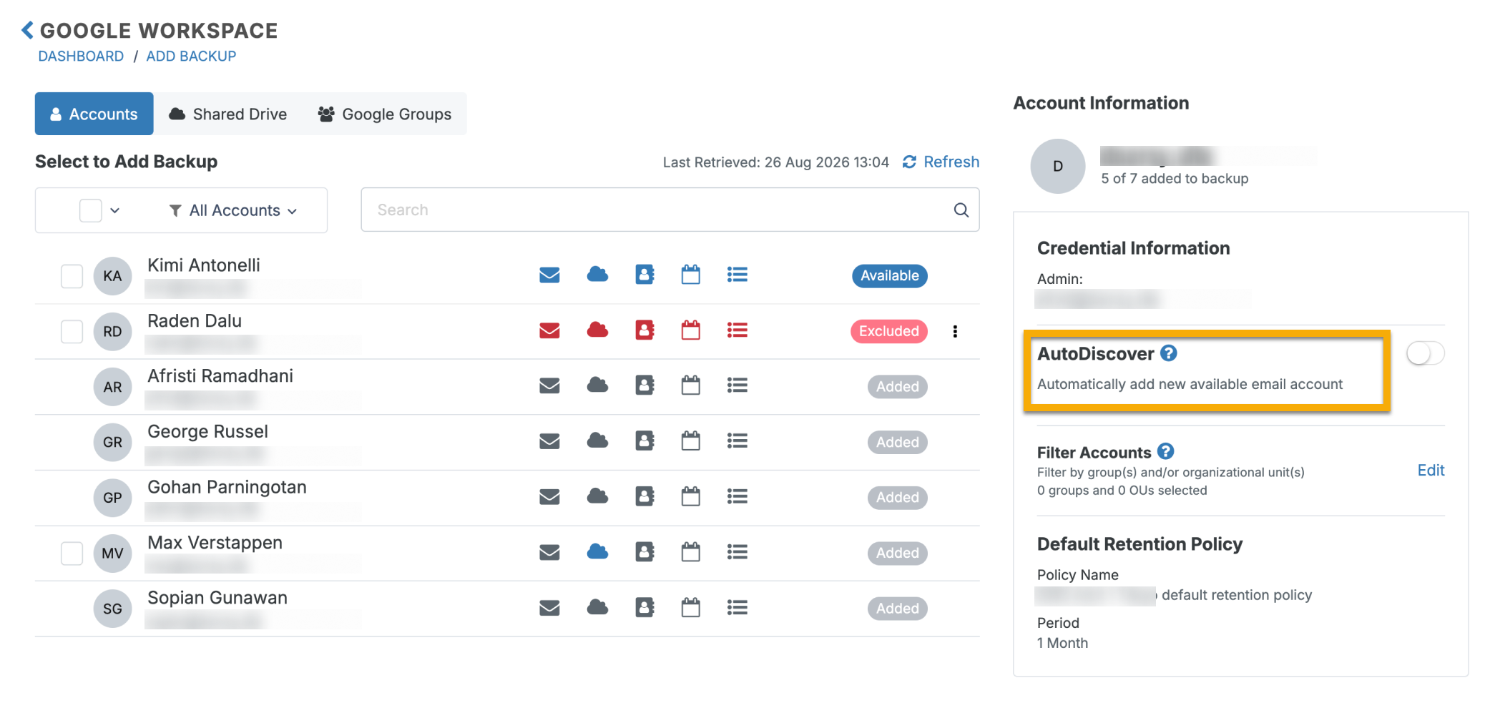Viewport: 1495px width, 708px height.
Task: Click the AutoDiscover help question icon
Action: [x=1169, y=353]
